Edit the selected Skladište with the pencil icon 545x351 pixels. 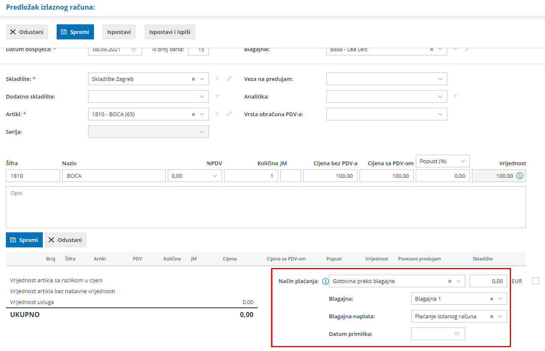[x=229, y=78]
